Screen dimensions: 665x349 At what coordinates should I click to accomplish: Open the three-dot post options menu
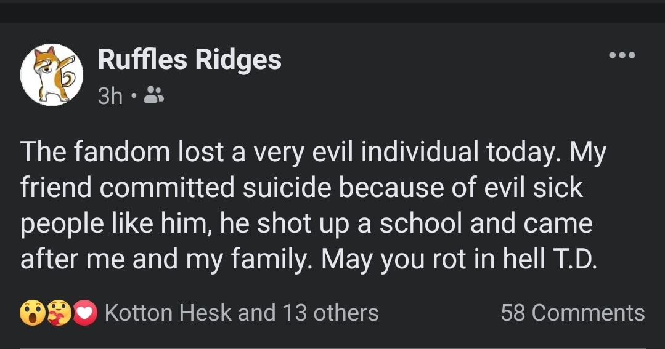622,55
